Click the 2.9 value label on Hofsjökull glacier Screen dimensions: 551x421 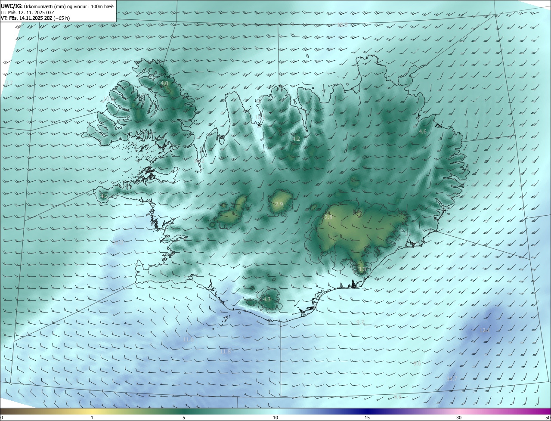coord(279,204)
